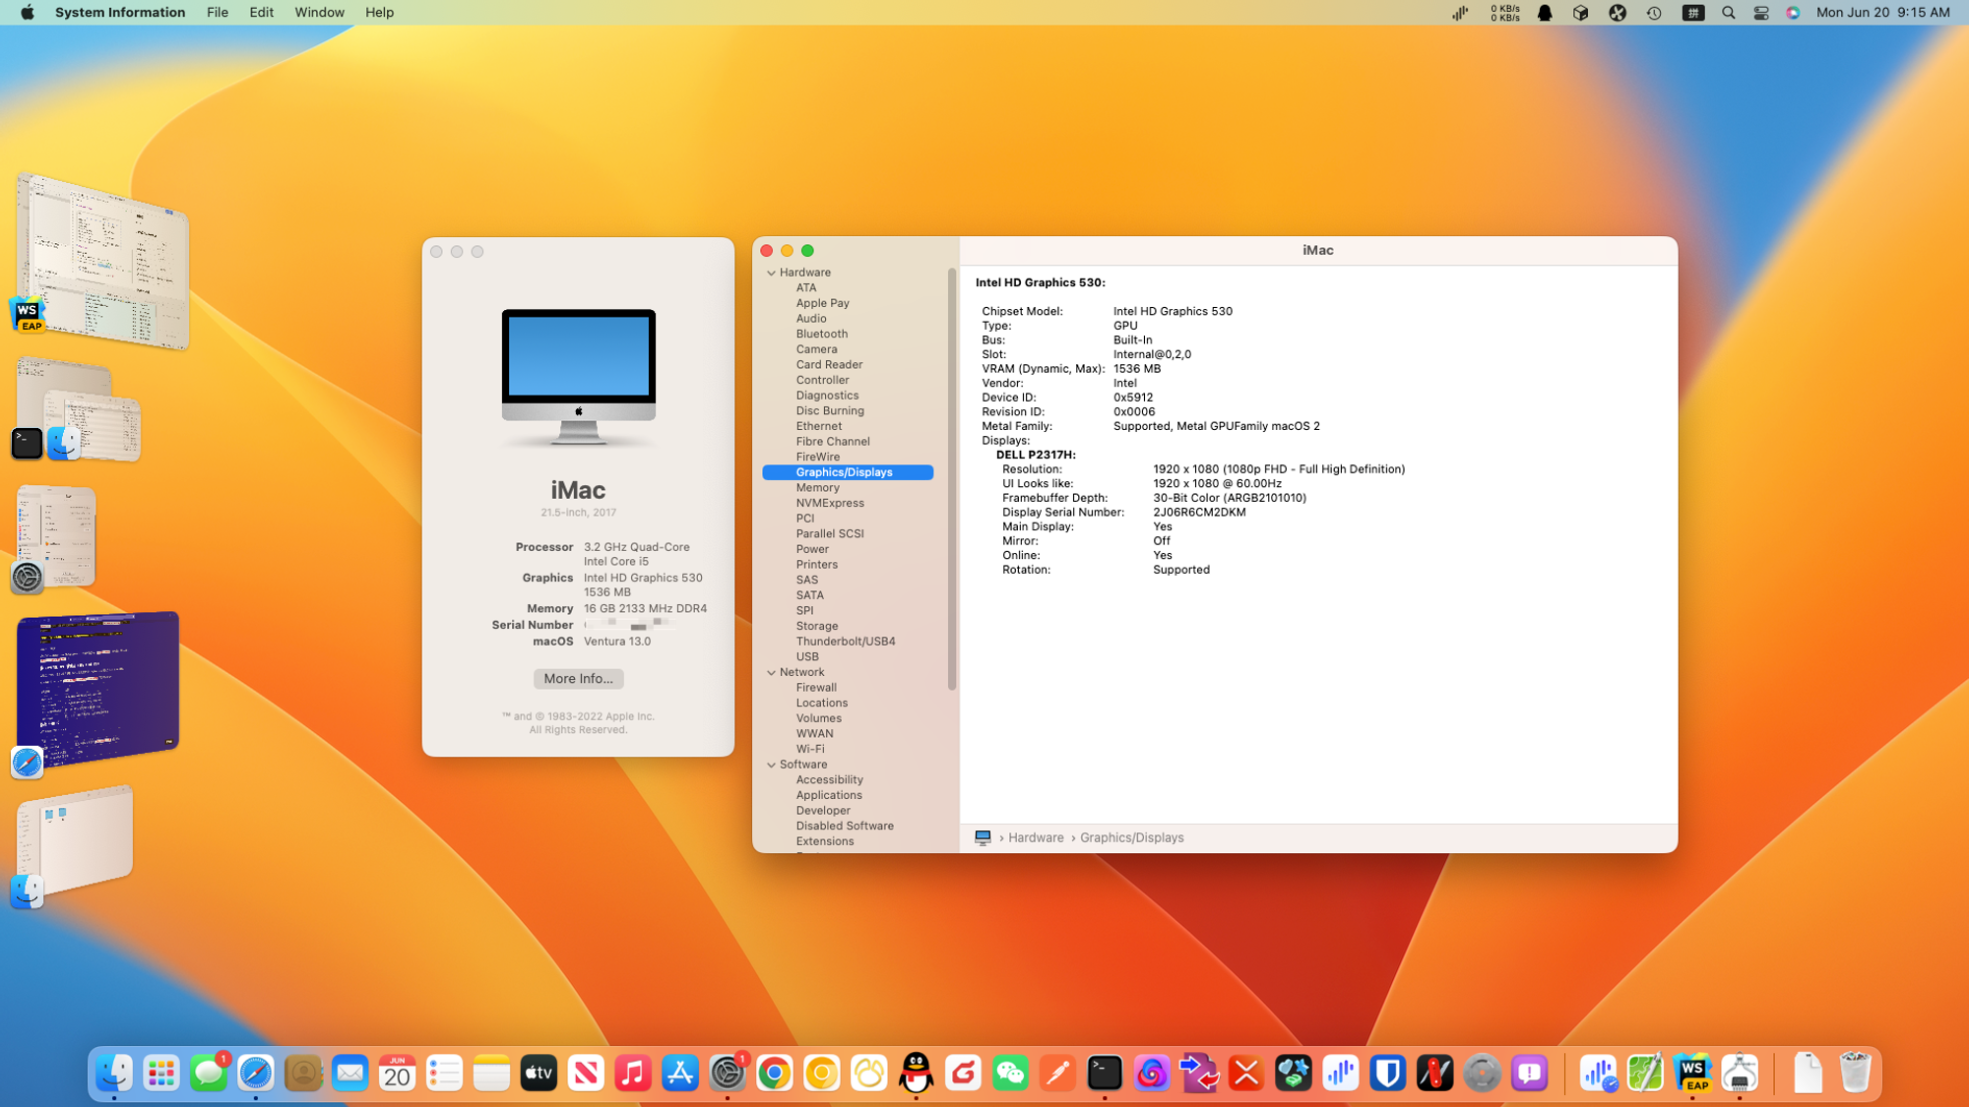Open Time Machine menu bar icon
Screen dimensions: 1969x1107
point(1654,13)
